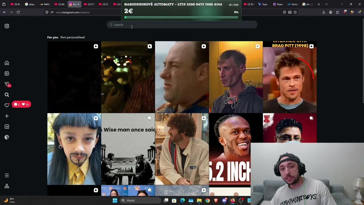Focus the Instagram Search field

coord(182,25)
